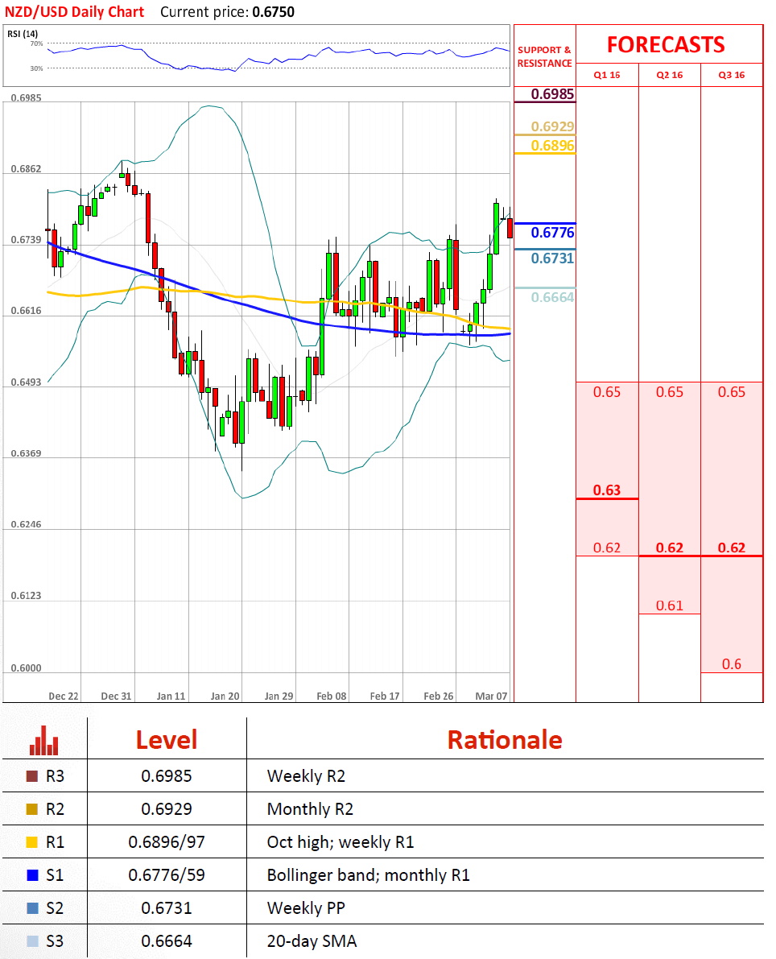
Task: Click the 0.6985 cell in Level column
Action: tap(167, 776)
